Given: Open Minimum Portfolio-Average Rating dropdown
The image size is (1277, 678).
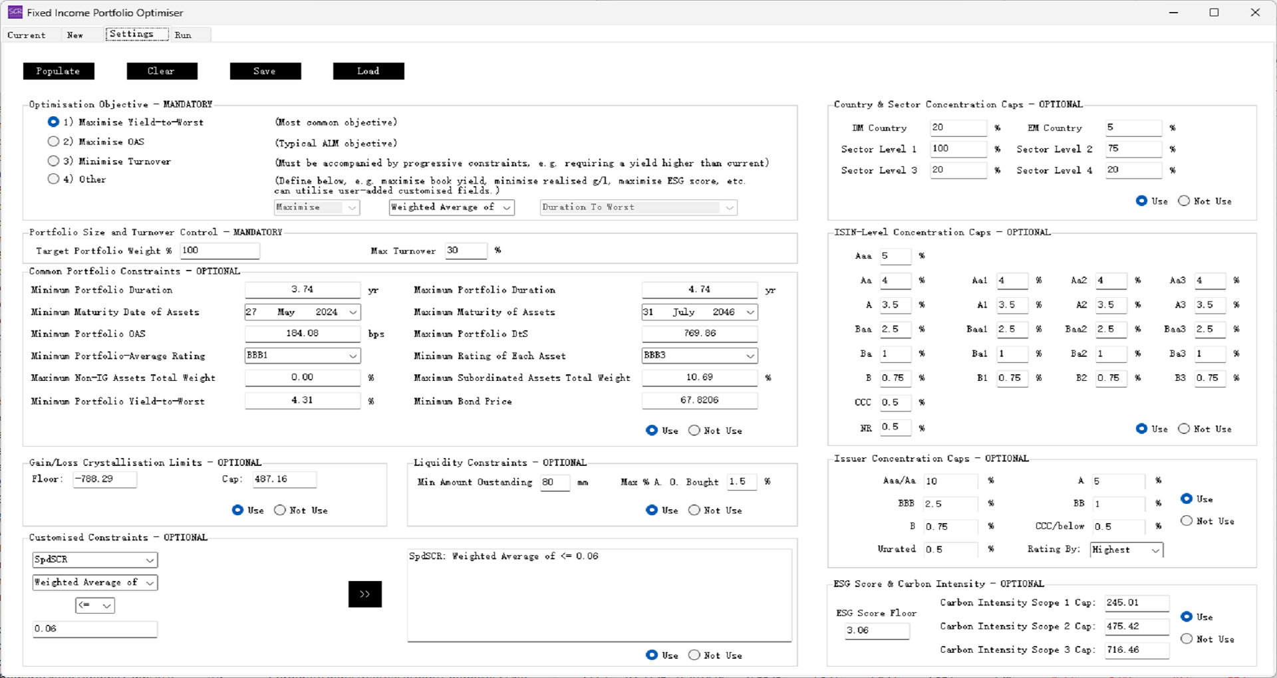Looking at the screenshot, I should pos(353,356).
